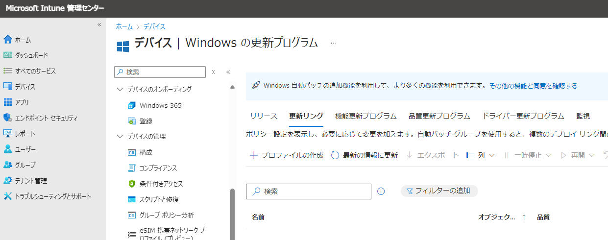Click プロファイルの作成 button
608x240 pixels.
(287, 155)
